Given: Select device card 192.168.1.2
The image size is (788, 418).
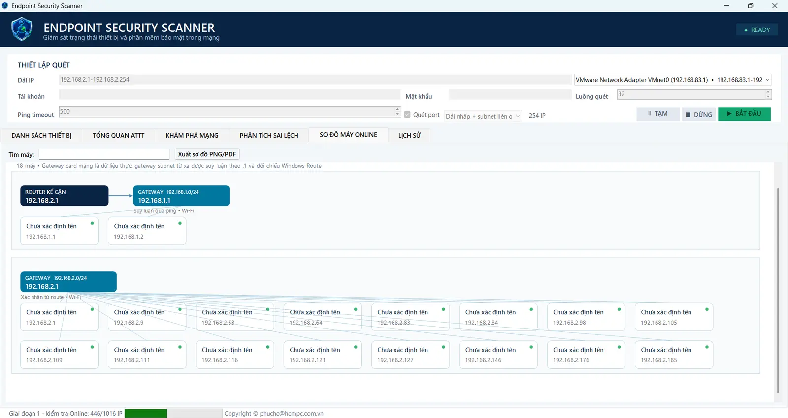Looking at the screenshot, I should coord(147,231).
